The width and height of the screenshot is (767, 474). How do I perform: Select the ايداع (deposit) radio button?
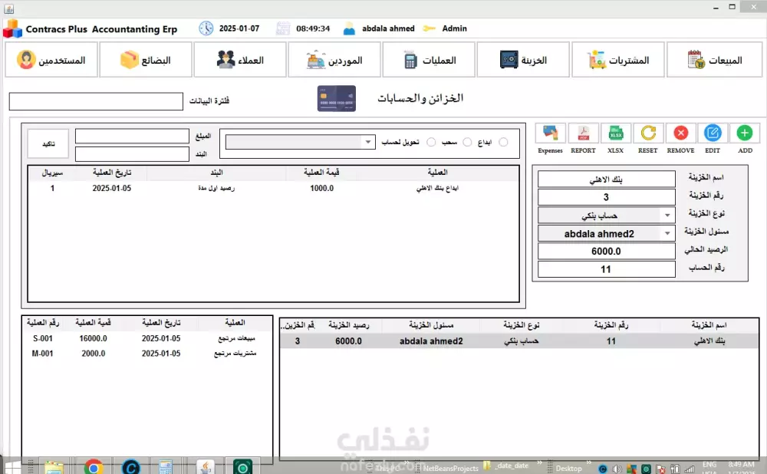(504, 142)
